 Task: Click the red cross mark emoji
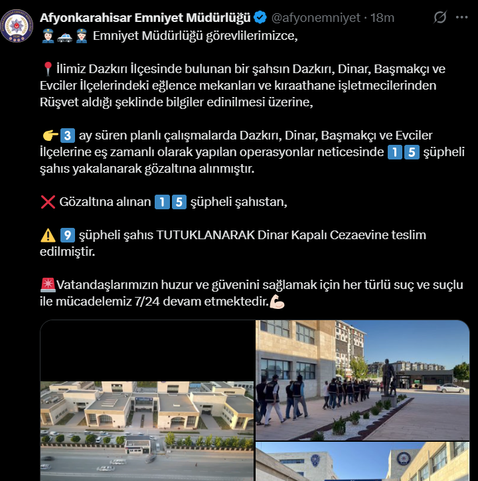click(48, 202)
